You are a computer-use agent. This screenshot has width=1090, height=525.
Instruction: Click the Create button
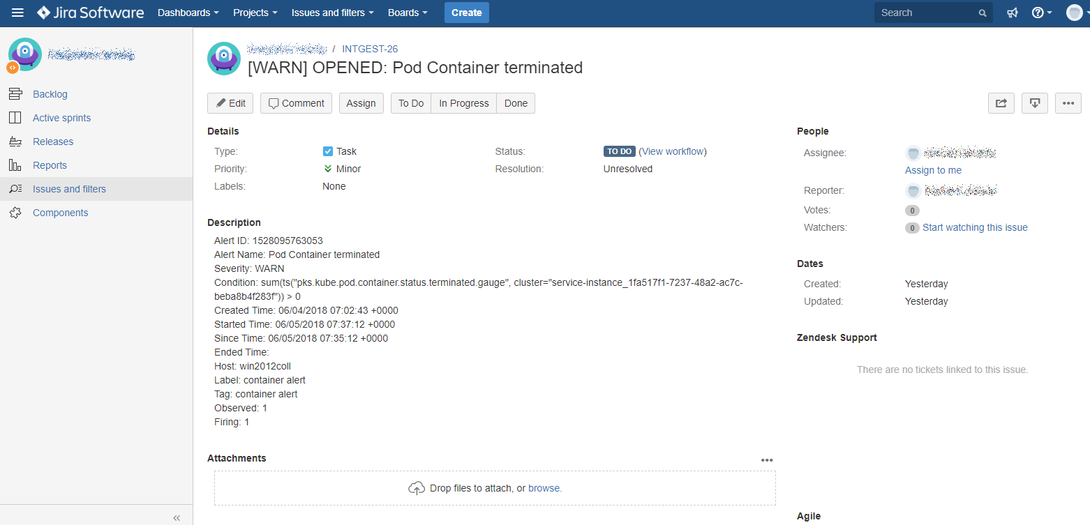[467, 13]
